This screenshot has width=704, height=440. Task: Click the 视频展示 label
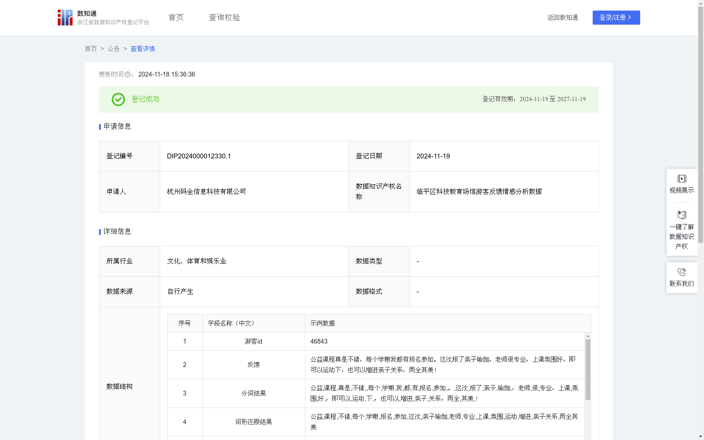[x=682, y=191]
